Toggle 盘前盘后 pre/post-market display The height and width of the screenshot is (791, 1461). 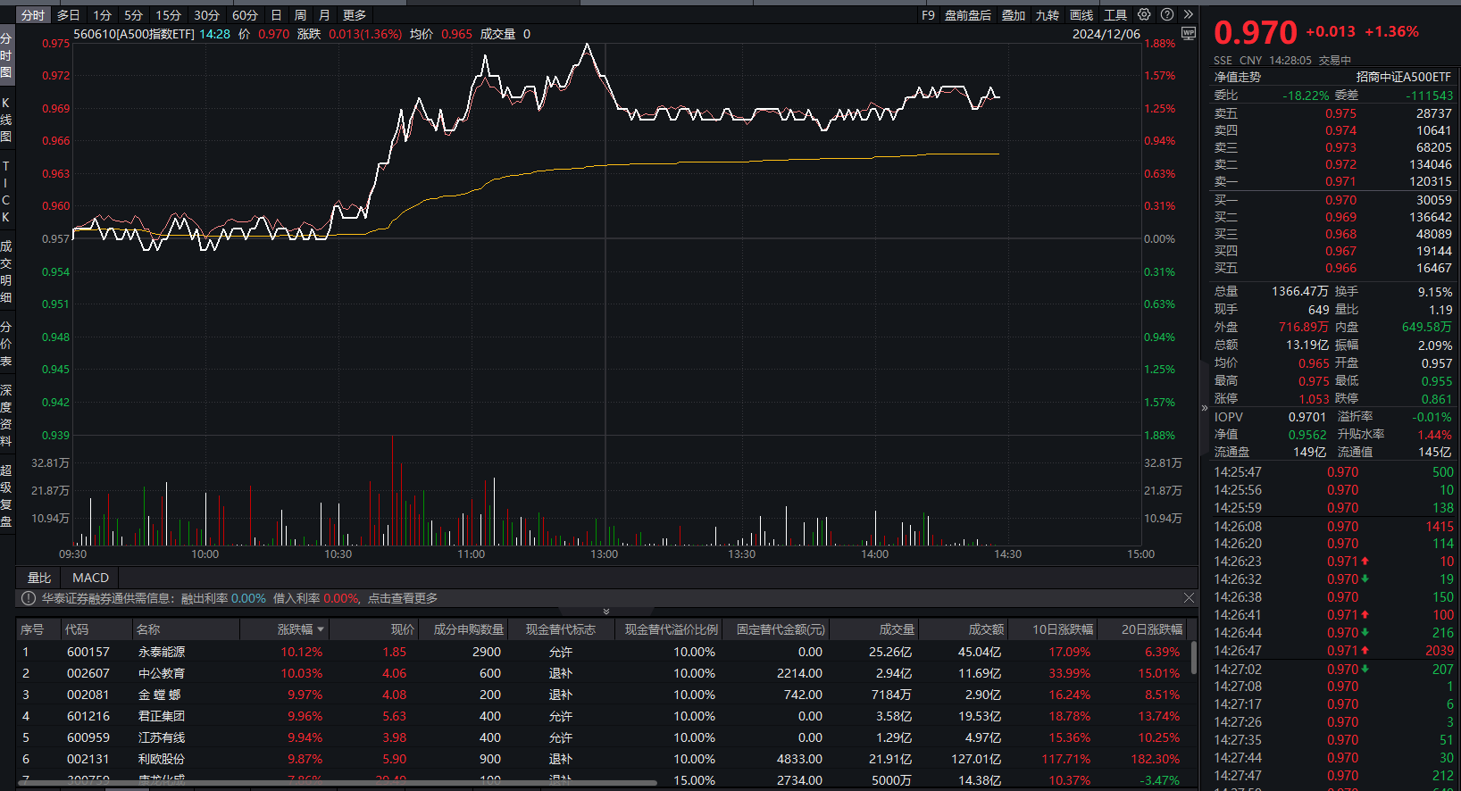click(968, 15)
